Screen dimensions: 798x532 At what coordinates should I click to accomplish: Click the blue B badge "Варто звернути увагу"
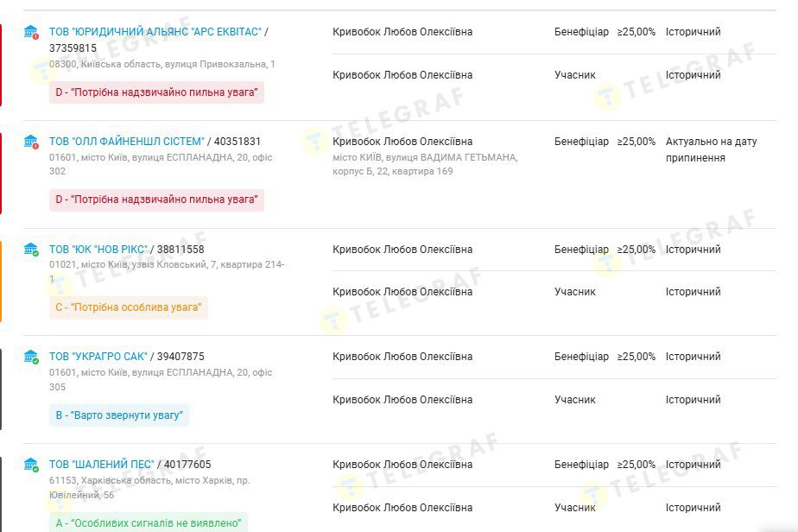point(119,415)
